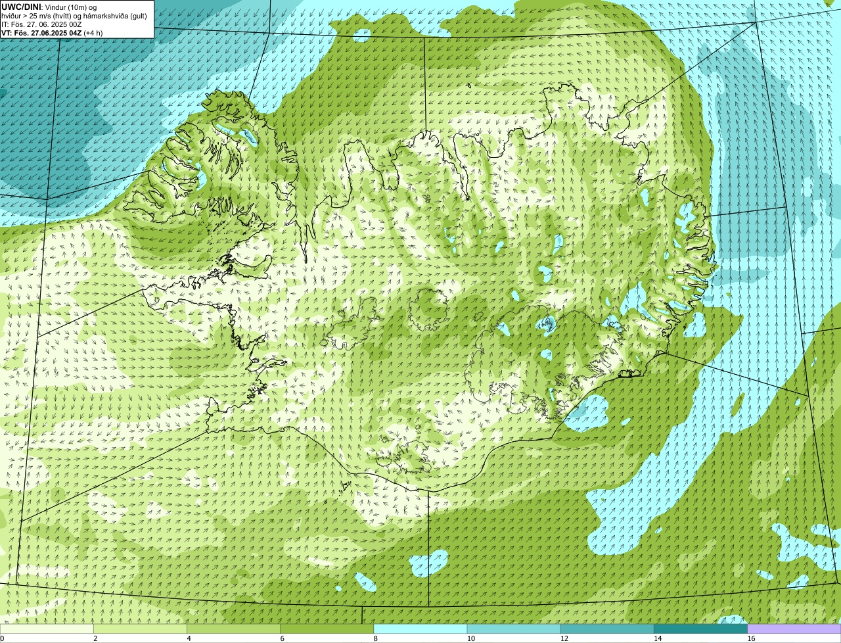The image size is (841, 643).
Task: Click the bold "VT: Fös. 27.06.2025 04Z" text
Action: (41, 32)
